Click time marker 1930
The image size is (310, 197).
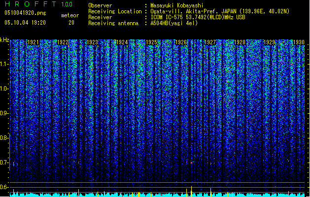click(x=299, y=42)
